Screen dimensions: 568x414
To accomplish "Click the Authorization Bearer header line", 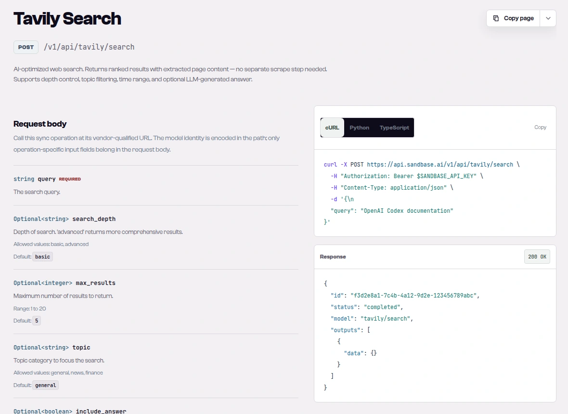I will [407, 176].
